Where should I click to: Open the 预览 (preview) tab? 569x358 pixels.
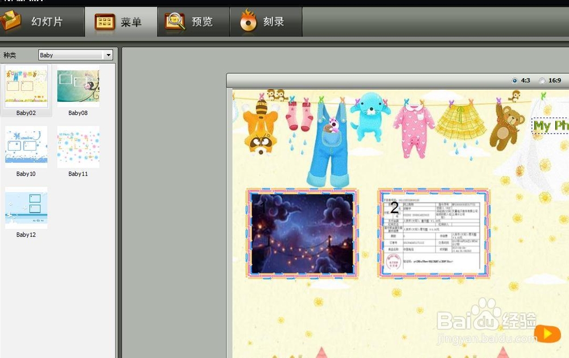tap(193, 22)
